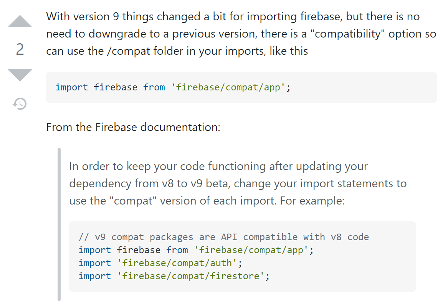Click the vote count number 2
This screenshot has width=443, height=306.
click(x=20, y=50)
